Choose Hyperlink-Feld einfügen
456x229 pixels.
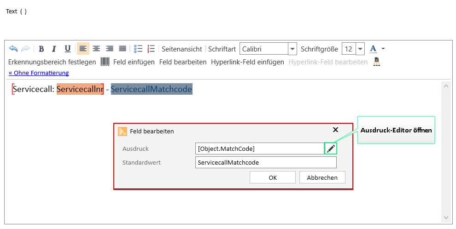click(x=247, y=62)
